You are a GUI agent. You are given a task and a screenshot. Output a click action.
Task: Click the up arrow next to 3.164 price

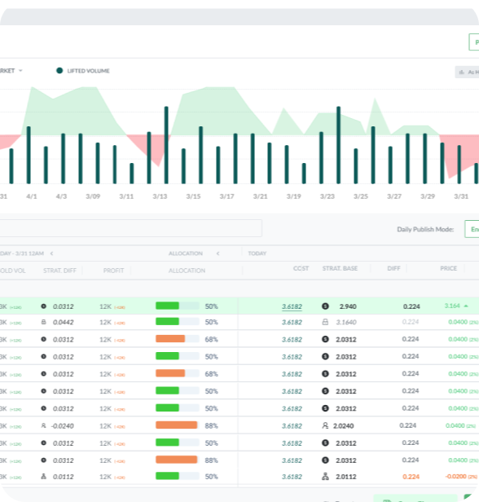(466, 306)
